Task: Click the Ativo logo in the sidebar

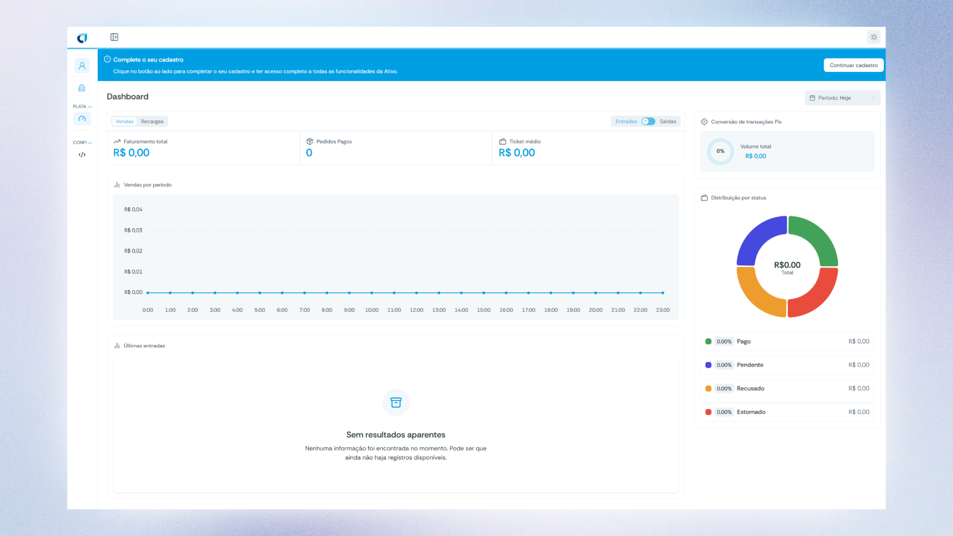Action: tap(82, 38)
